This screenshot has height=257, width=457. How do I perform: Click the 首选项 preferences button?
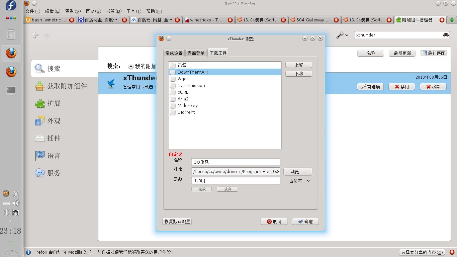click(370, 87)
